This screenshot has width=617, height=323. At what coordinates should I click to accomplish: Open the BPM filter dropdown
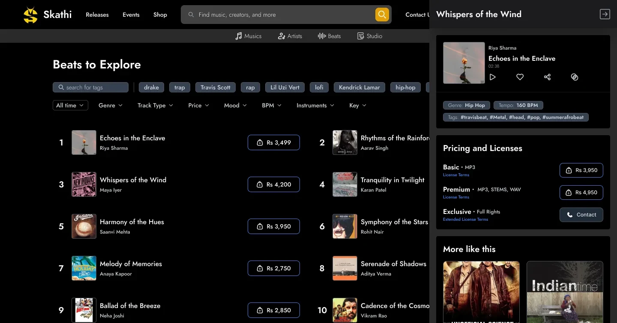click(272, 105)
